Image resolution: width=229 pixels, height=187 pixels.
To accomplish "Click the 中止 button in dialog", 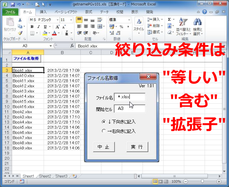I will [x=104, y=147].
